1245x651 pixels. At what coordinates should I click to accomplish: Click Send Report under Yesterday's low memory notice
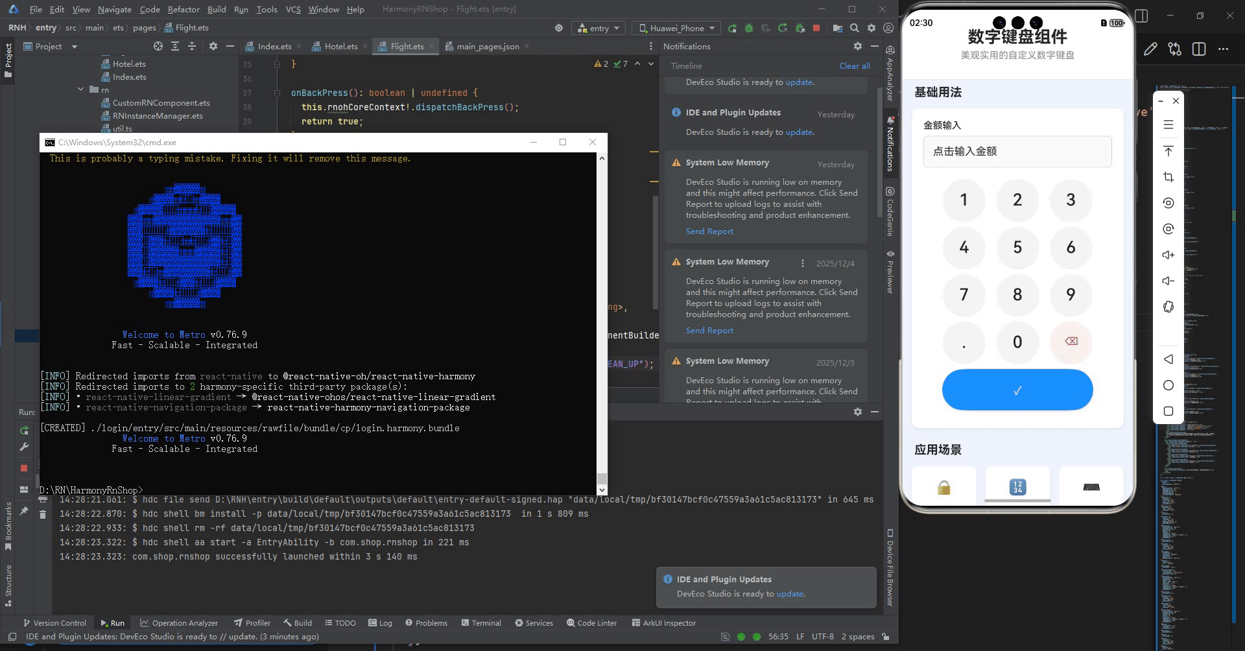click(709, 231)
